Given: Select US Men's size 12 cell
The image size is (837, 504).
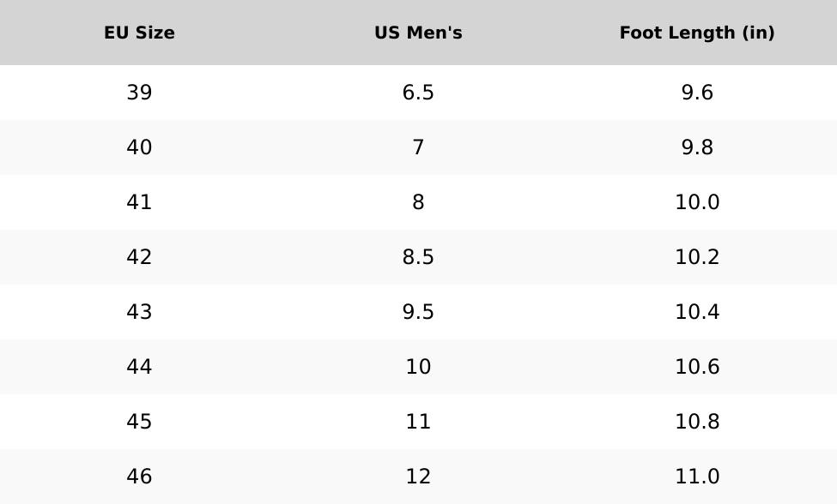Looking at the screenshot, I should point(418,477).
